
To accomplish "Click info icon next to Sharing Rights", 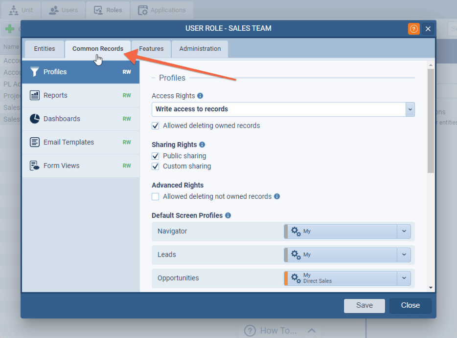I will tap(202, 145).
